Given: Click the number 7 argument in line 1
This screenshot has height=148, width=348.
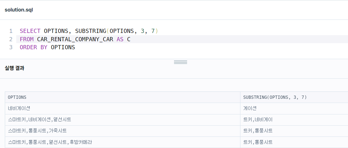Looking at the screenshot, I should point(153,31).
